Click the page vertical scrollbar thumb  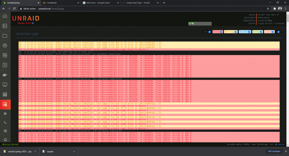(x=288, y=18)
